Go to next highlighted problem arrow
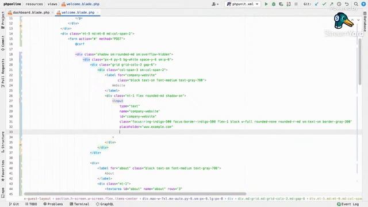368x207 pixels. (x=358, y=20)
